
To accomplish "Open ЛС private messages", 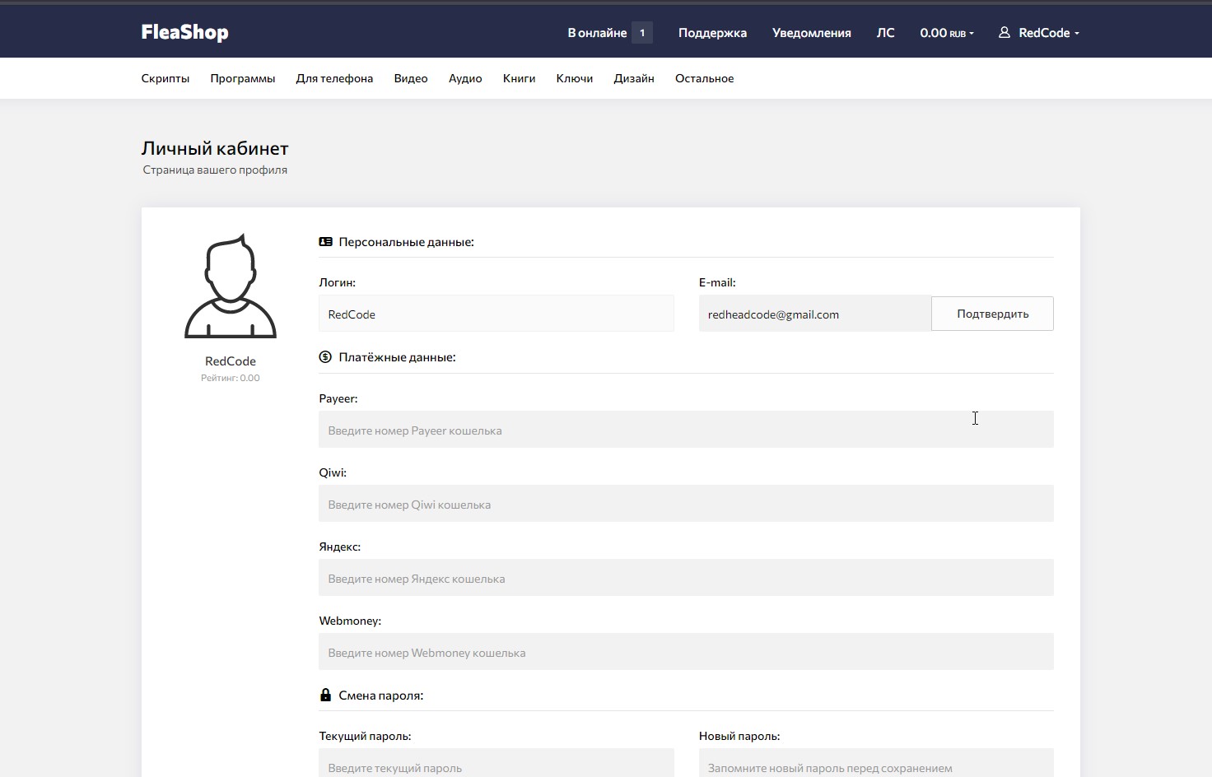I will (x=885, y=33).
